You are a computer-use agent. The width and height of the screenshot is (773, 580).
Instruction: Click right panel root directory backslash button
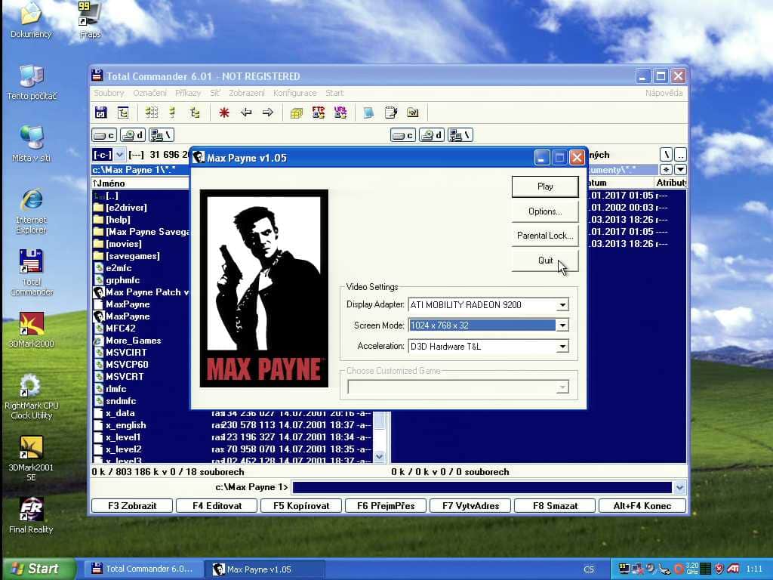(x=666, y=155)
